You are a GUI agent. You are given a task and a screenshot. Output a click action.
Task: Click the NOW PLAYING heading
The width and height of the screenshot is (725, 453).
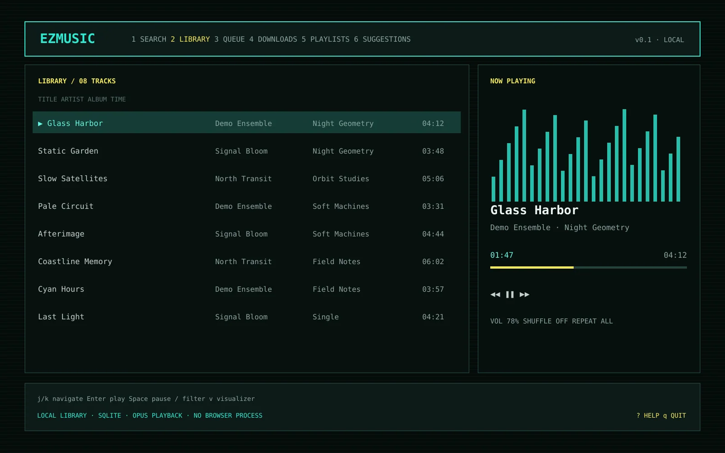[512, 81]
